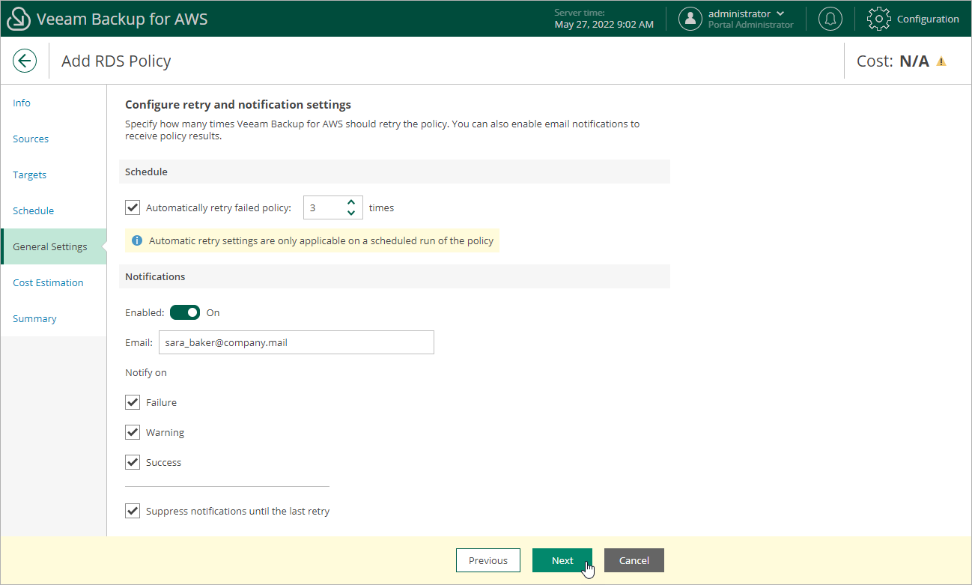The image size is (972, 585).
Task: Click the administrator portal user avatar
Action: [x=690, y=18]
